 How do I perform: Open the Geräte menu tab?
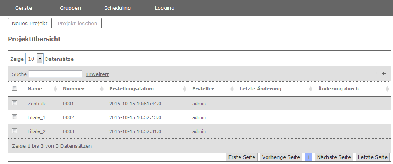[x=23, y=8]
